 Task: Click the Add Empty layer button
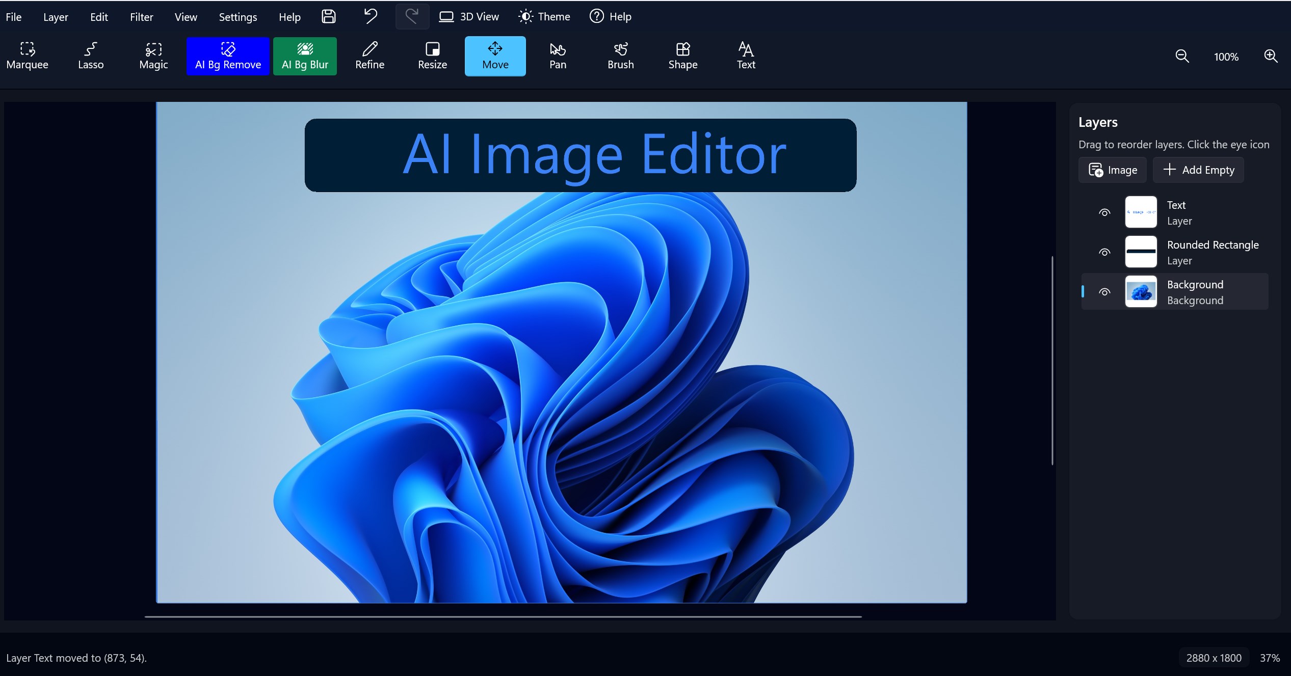pos(1198,170)
